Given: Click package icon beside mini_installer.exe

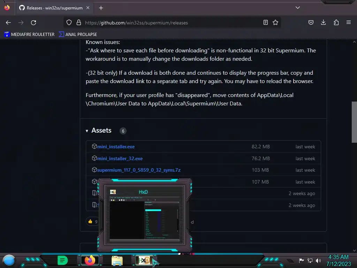Looking at the screenshot, I should [x=94, y=146].
